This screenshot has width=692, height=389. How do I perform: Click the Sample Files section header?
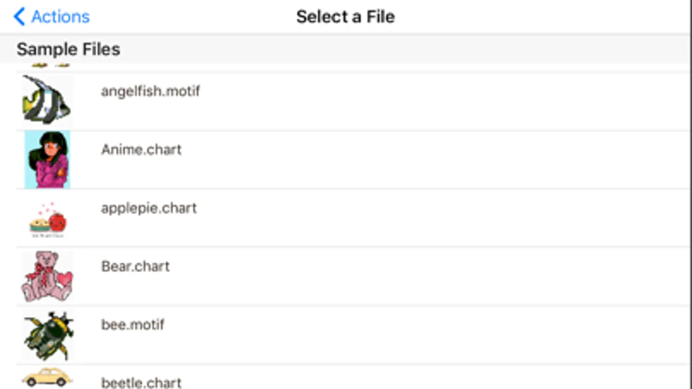tap(68, 49)
